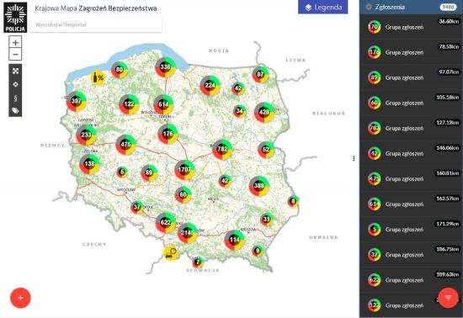Click the zoom out minus button

[x=15, y=55]
